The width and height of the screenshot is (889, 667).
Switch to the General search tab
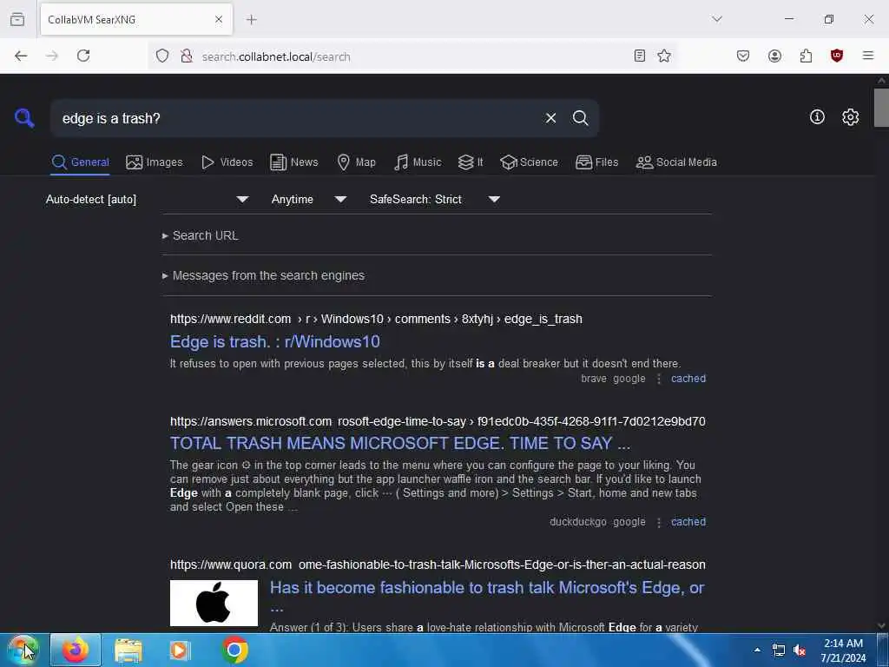(x=81, y=162)
